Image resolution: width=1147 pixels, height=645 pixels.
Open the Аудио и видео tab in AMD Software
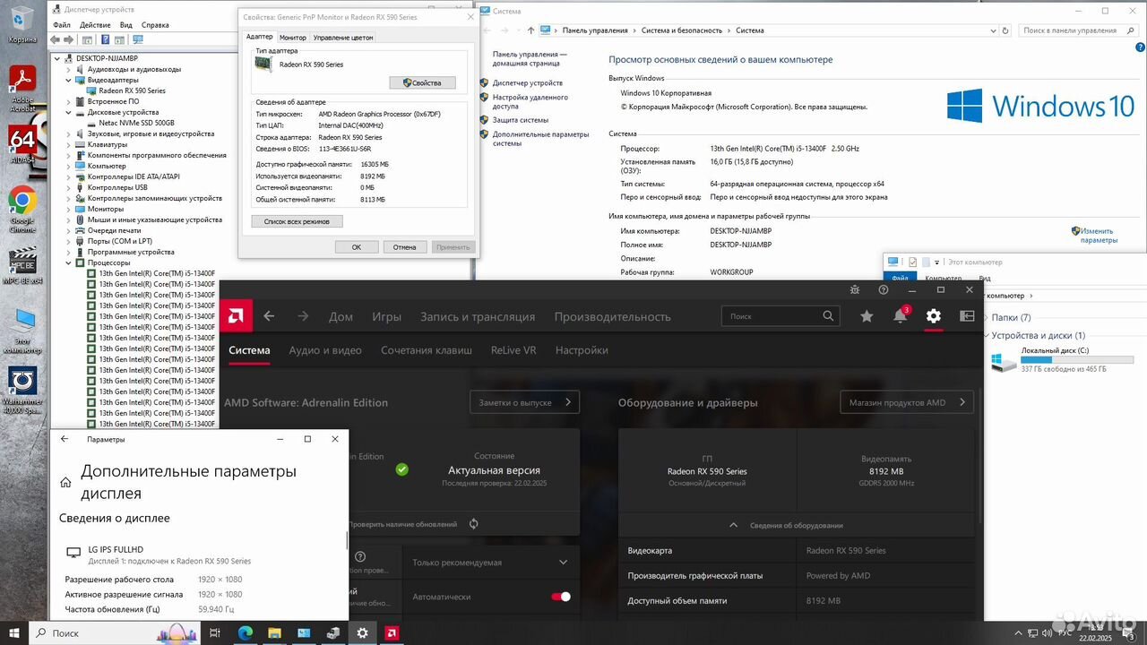[x=325, y=350]
